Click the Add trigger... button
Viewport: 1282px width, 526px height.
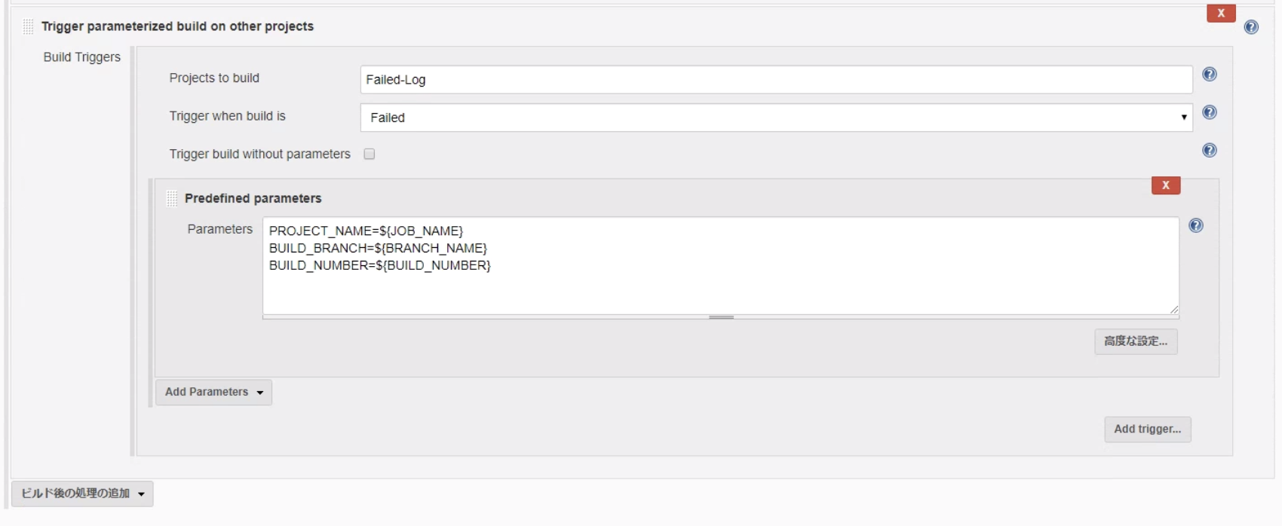1147,430
